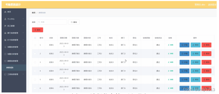Click the clock icon for 考勤分析管理

(5, 54)
